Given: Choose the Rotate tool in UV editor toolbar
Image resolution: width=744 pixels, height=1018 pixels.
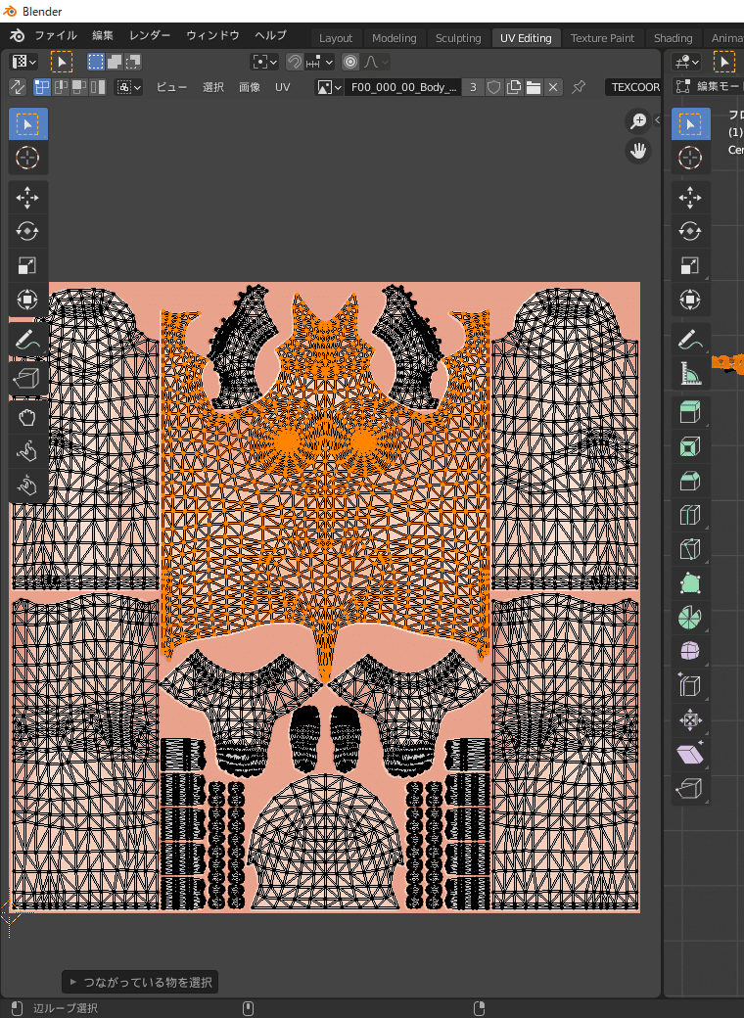Looking at the screenshot, I should click(x=28, y=231).
